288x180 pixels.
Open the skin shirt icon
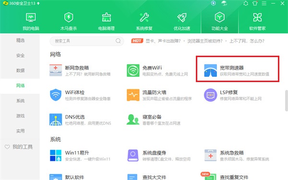255,3
